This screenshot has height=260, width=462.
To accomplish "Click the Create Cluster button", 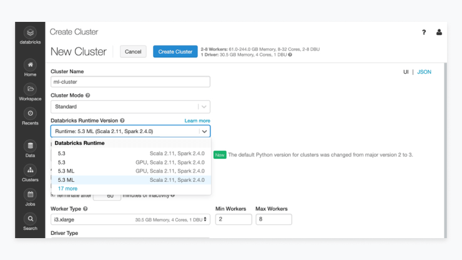I will point(175,52).
